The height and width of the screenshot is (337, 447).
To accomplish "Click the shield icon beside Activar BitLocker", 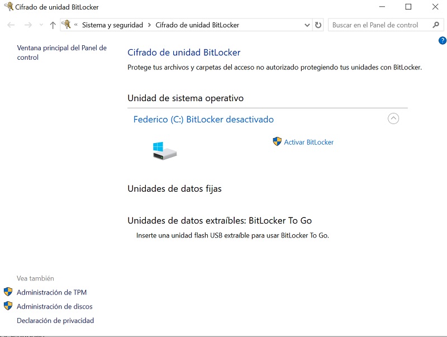I will (x=277, y=141).
